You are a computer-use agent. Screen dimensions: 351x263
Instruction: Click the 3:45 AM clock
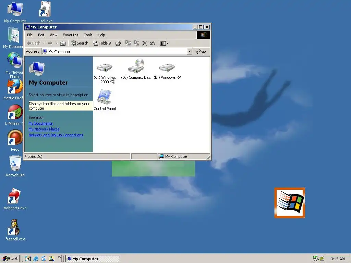pyautogui.click(x=338, y=259)
